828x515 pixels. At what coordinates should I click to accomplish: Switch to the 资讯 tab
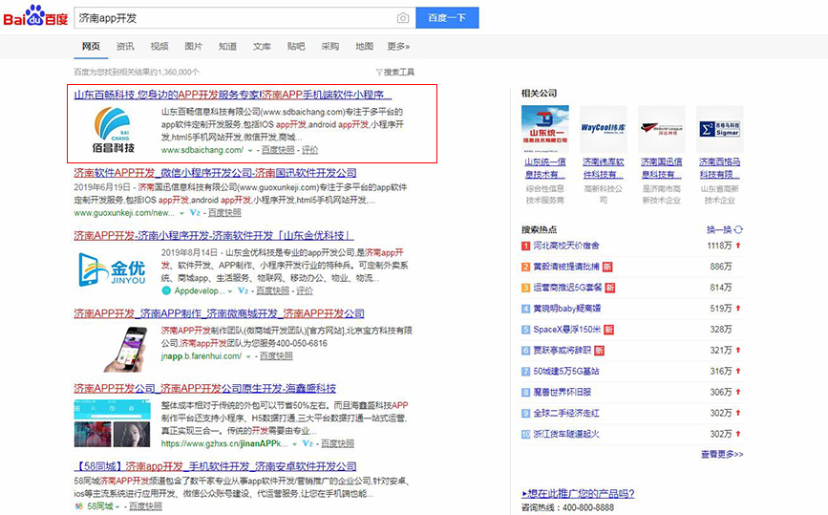pos(125,47)
